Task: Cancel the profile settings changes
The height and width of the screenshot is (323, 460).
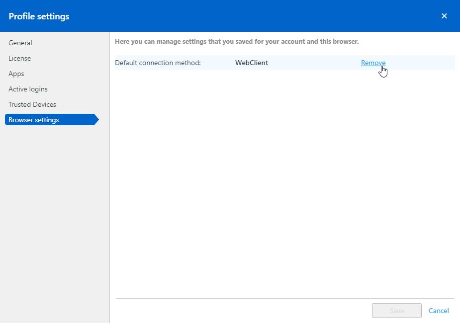Action: click(439, 311)
